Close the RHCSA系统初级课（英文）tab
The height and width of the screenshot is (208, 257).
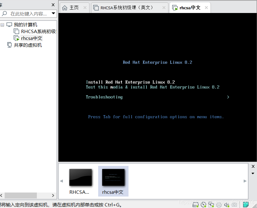[x=164, y=7]
